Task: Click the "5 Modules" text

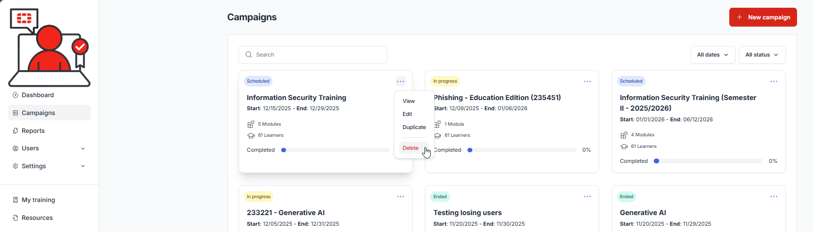Action: coord(270,124)
